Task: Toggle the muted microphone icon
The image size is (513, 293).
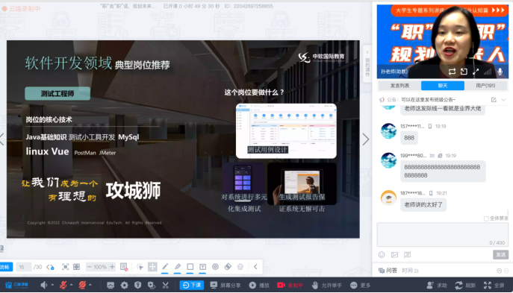Action: [63, 285]
